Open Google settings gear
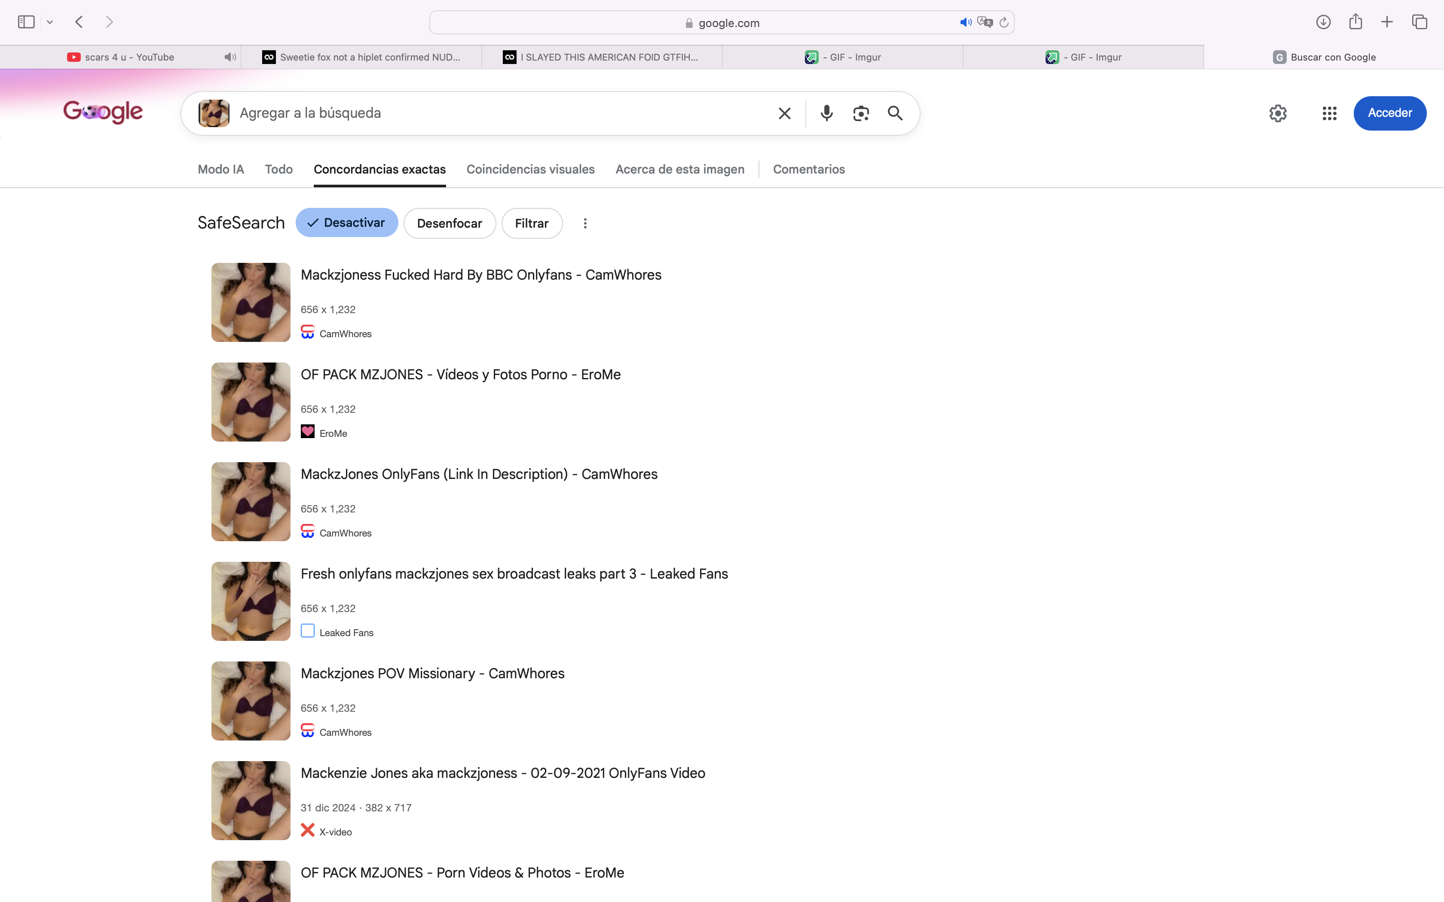This screenshot has height=902, width=1444. point(1278,113)
